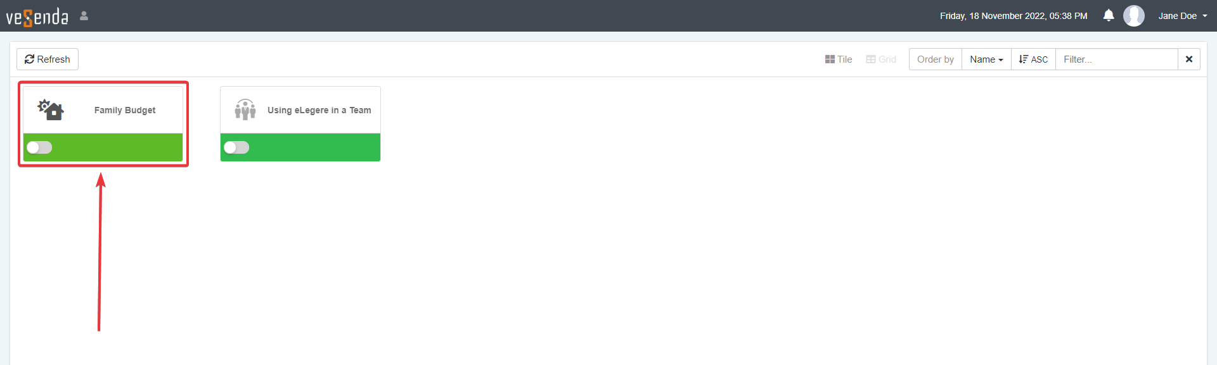1217x365 pixels.
Task: Open the Family Budget tile title
Action: click(x=125, y=110)
